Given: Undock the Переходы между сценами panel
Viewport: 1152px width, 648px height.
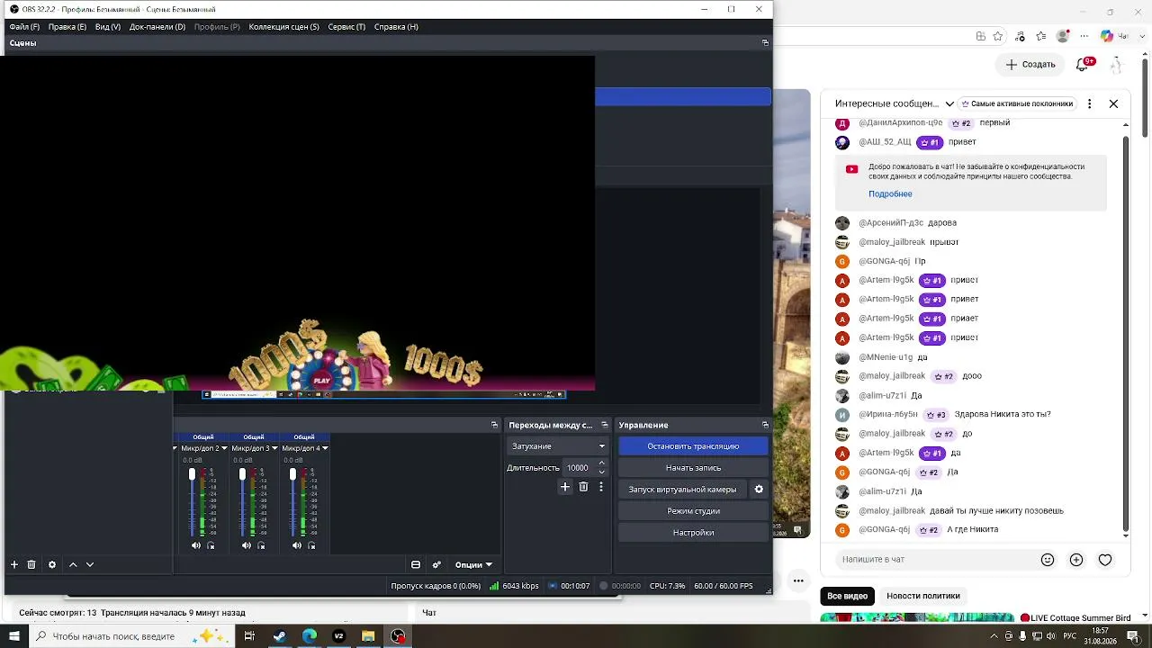Looking at the screenshot, I should [606, 425].
